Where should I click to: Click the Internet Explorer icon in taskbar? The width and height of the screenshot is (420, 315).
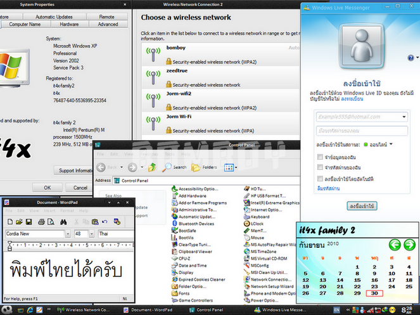(30, 310)
